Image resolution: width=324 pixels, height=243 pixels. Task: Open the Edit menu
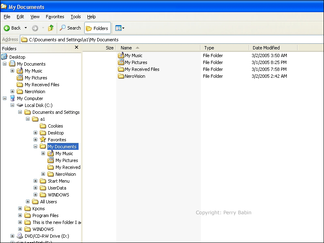20,17
